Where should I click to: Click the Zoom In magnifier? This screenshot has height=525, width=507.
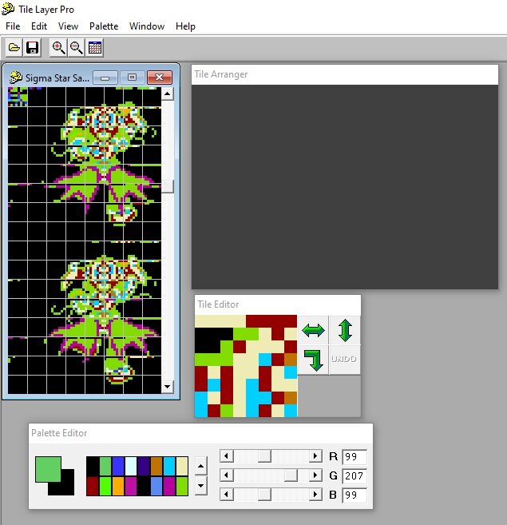[x=58, y=47]
